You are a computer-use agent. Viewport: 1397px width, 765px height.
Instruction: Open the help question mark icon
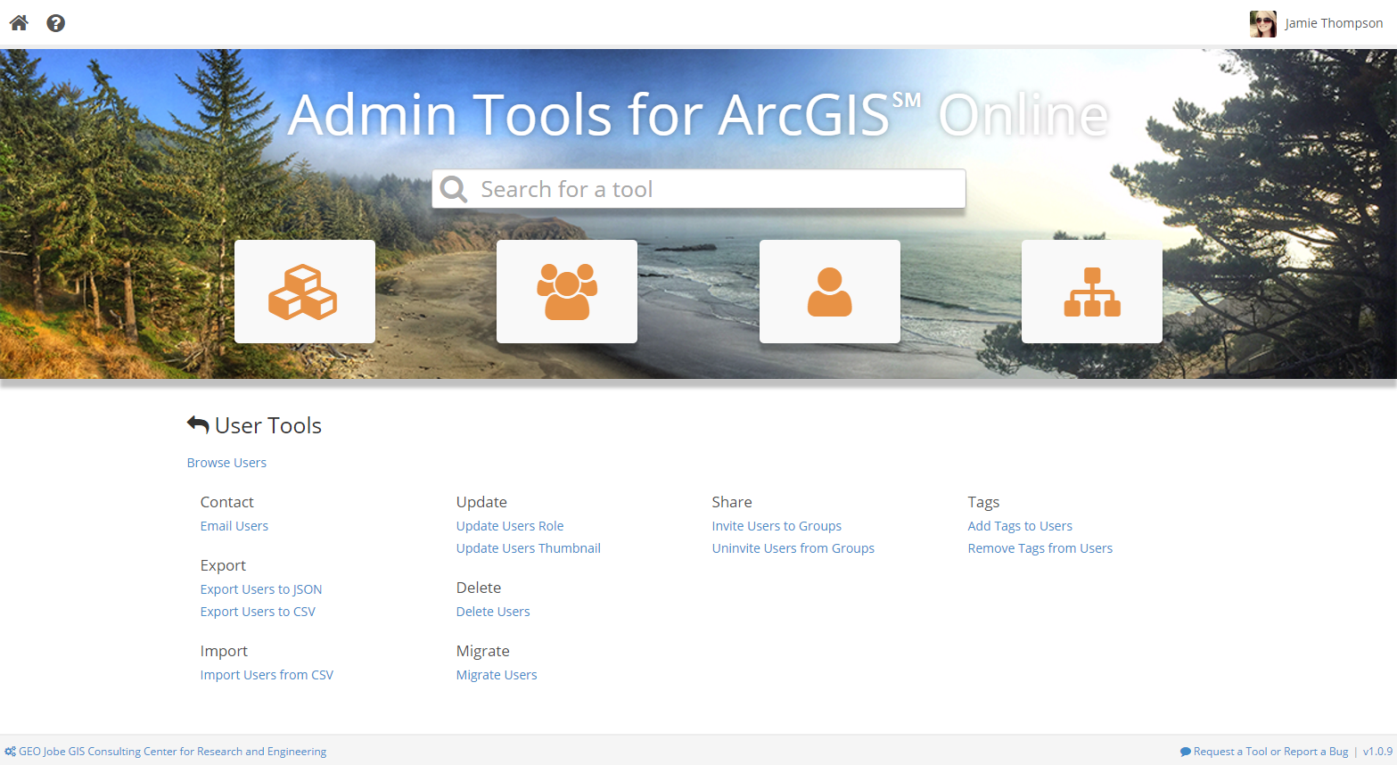point(56,23)
